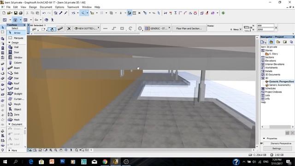Screen dimensions: 295x166
Task: Choose the Wall tool
Action: point(17,47)
